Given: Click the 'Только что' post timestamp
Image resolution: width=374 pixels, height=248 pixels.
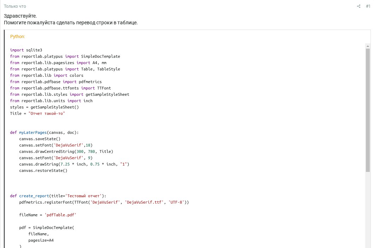Looking at the screenshot, I should pyautogui.click(x=15, y=6).
